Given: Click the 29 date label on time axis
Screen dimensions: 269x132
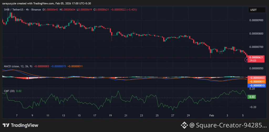Looking at the screenshot, I should (188, 115).
